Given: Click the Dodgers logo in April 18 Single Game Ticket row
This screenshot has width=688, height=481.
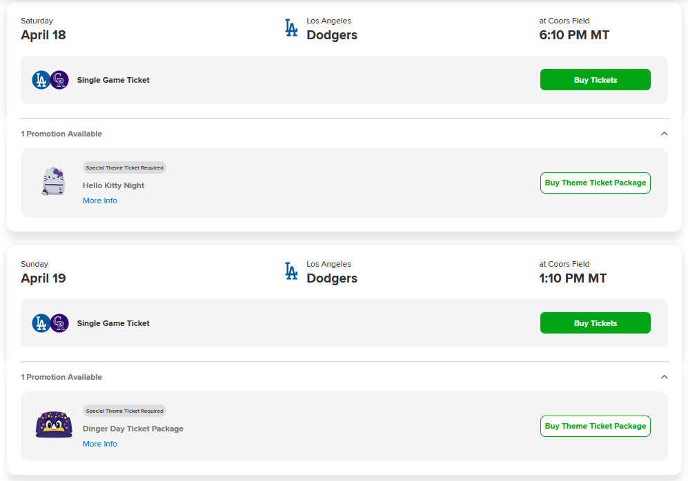Looking at the screenshot, I should 41,80.
